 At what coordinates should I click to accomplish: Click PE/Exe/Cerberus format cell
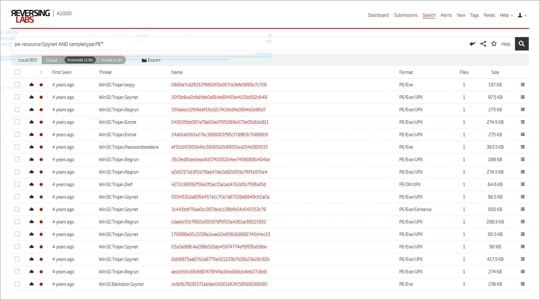point(415,209)
